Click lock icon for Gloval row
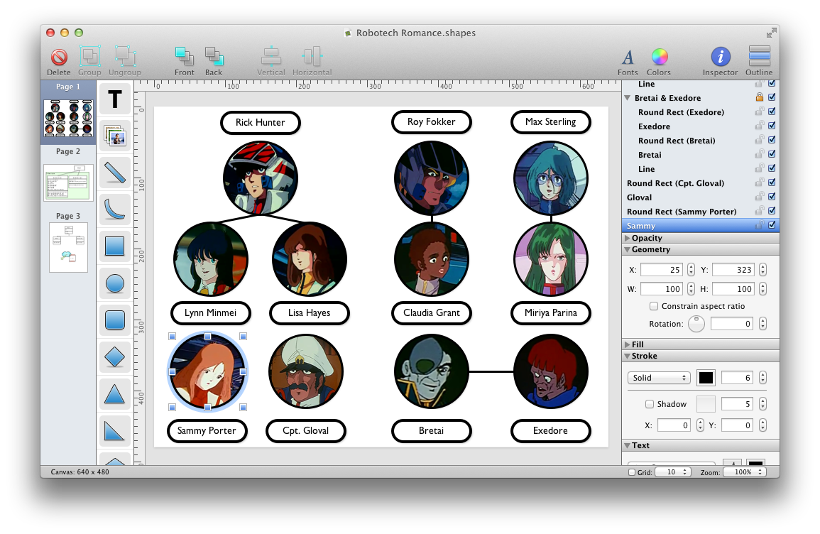Viewport: 820px width, 534px height. point(760,197)
